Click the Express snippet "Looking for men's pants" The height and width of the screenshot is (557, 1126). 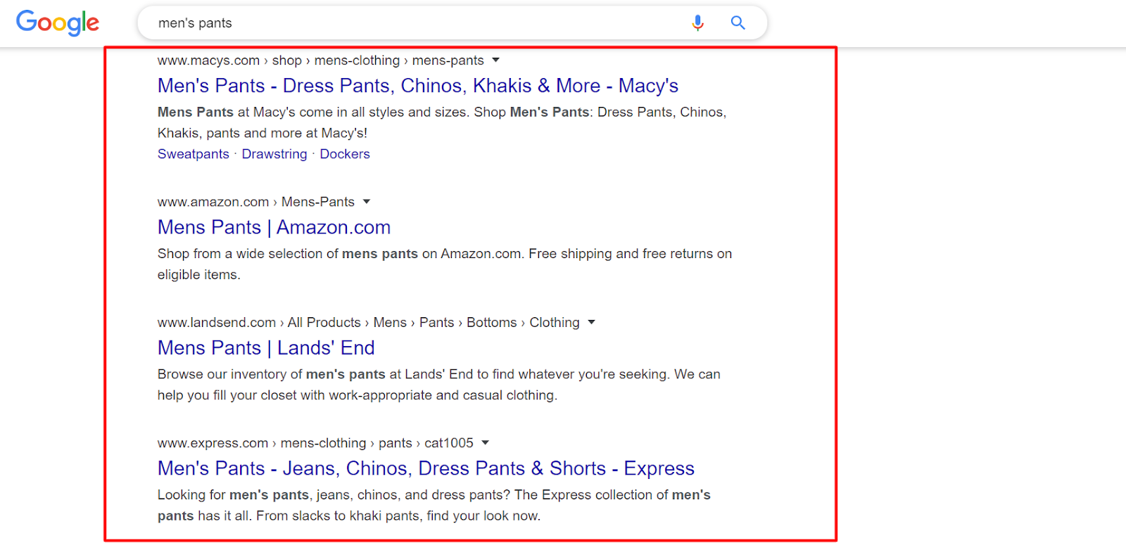click(434, 505)
